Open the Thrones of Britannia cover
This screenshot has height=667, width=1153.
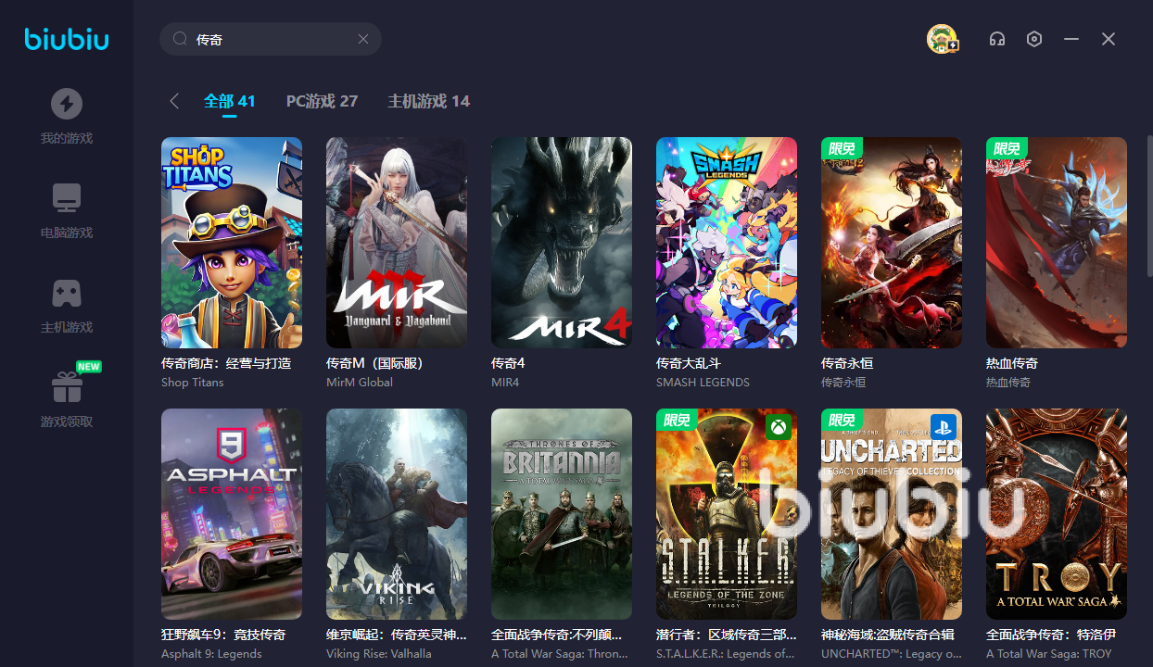[562, 514]
